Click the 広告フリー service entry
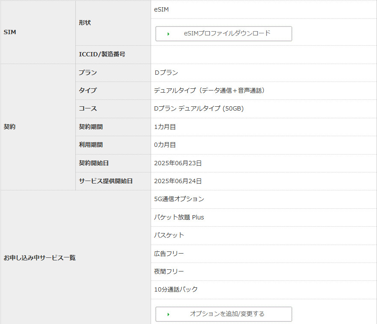377x324 pixels. (x=169, y=254)
